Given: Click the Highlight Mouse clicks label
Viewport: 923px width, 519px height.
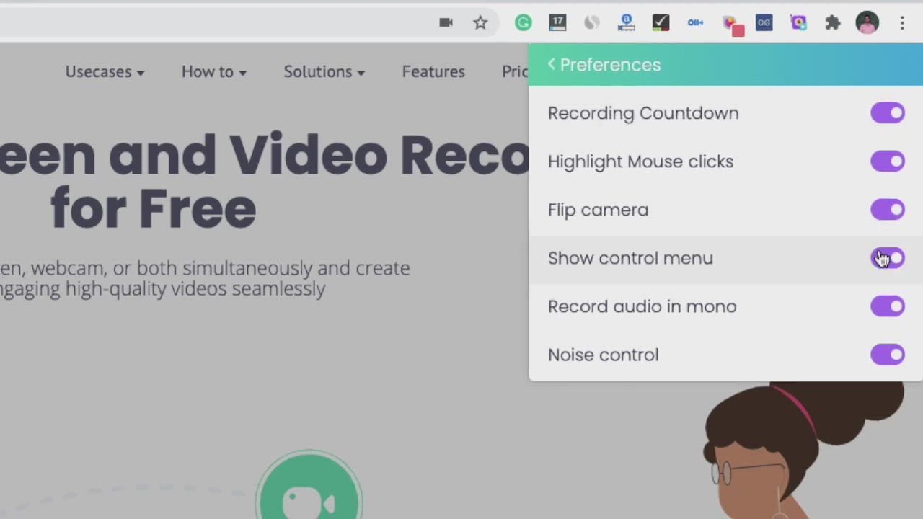Looking at the screenshot, I should tap(640, 161).
